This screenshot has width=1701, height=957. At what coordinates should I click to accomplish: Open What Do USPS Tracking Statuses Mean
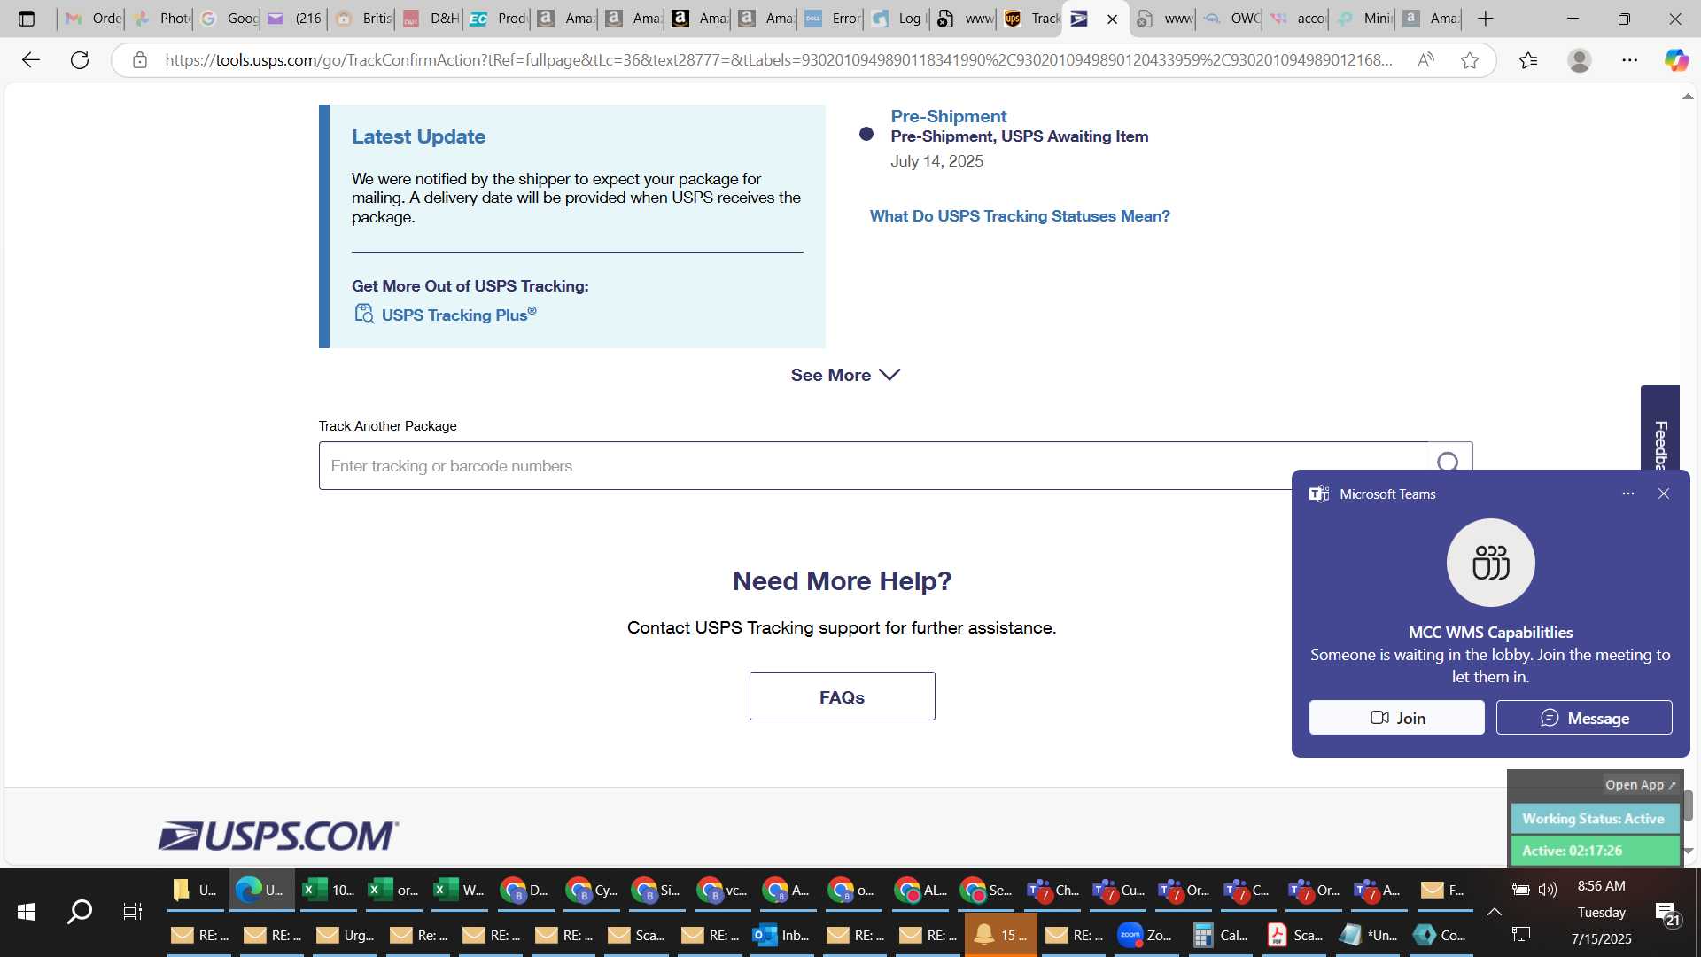pyautogui.click(x=1020, y=216)
